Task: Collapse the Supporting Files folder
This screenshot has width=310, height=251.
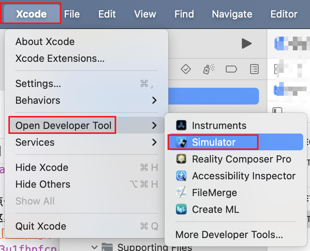Action: pyautogui.click(x=95, y=247)
